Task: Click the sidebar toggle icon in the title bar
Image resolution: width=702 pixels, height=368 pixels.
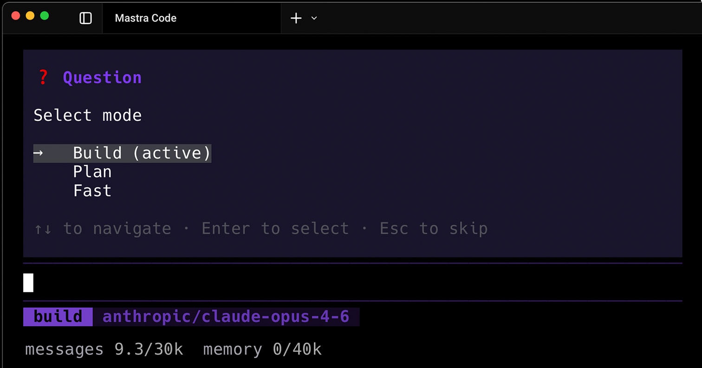Action: [85, 18]
